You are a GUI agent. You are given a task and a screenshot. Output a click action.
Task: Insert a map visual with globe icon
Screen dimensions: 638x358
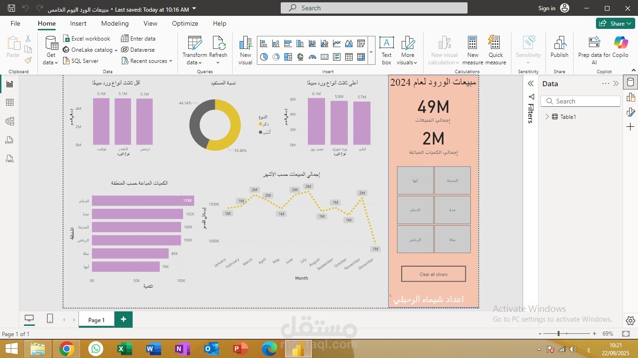pyautogui.click(x=300, y=57)
